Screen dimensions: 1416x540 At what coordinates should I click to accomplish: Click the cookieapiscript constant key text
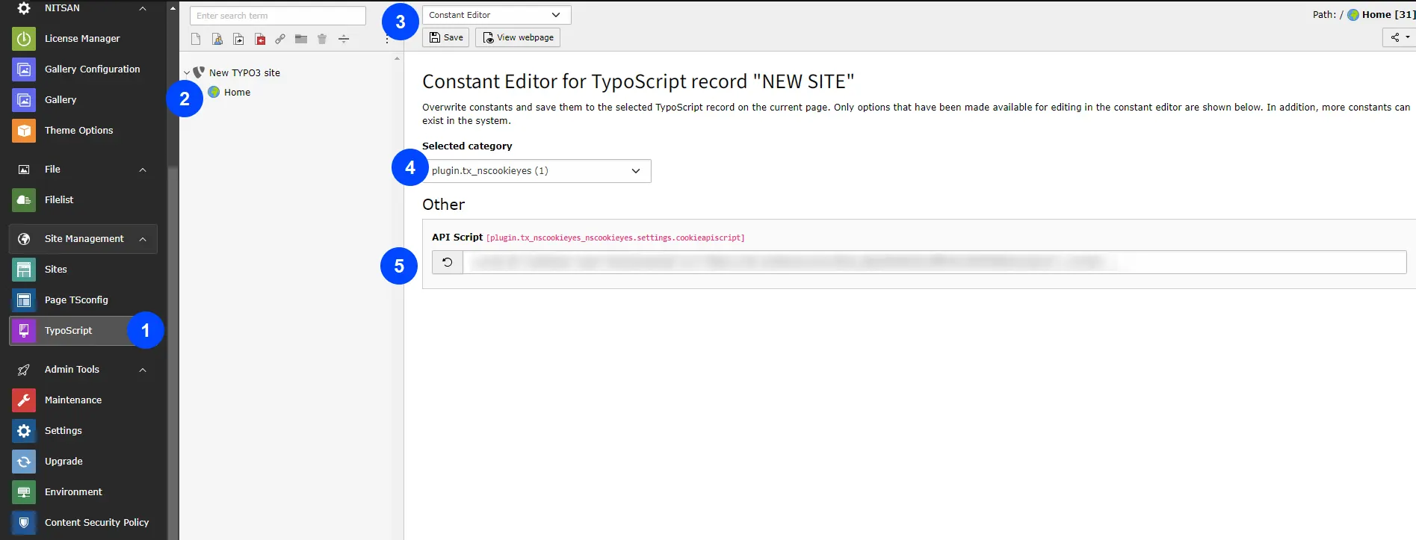click(616, 238)
